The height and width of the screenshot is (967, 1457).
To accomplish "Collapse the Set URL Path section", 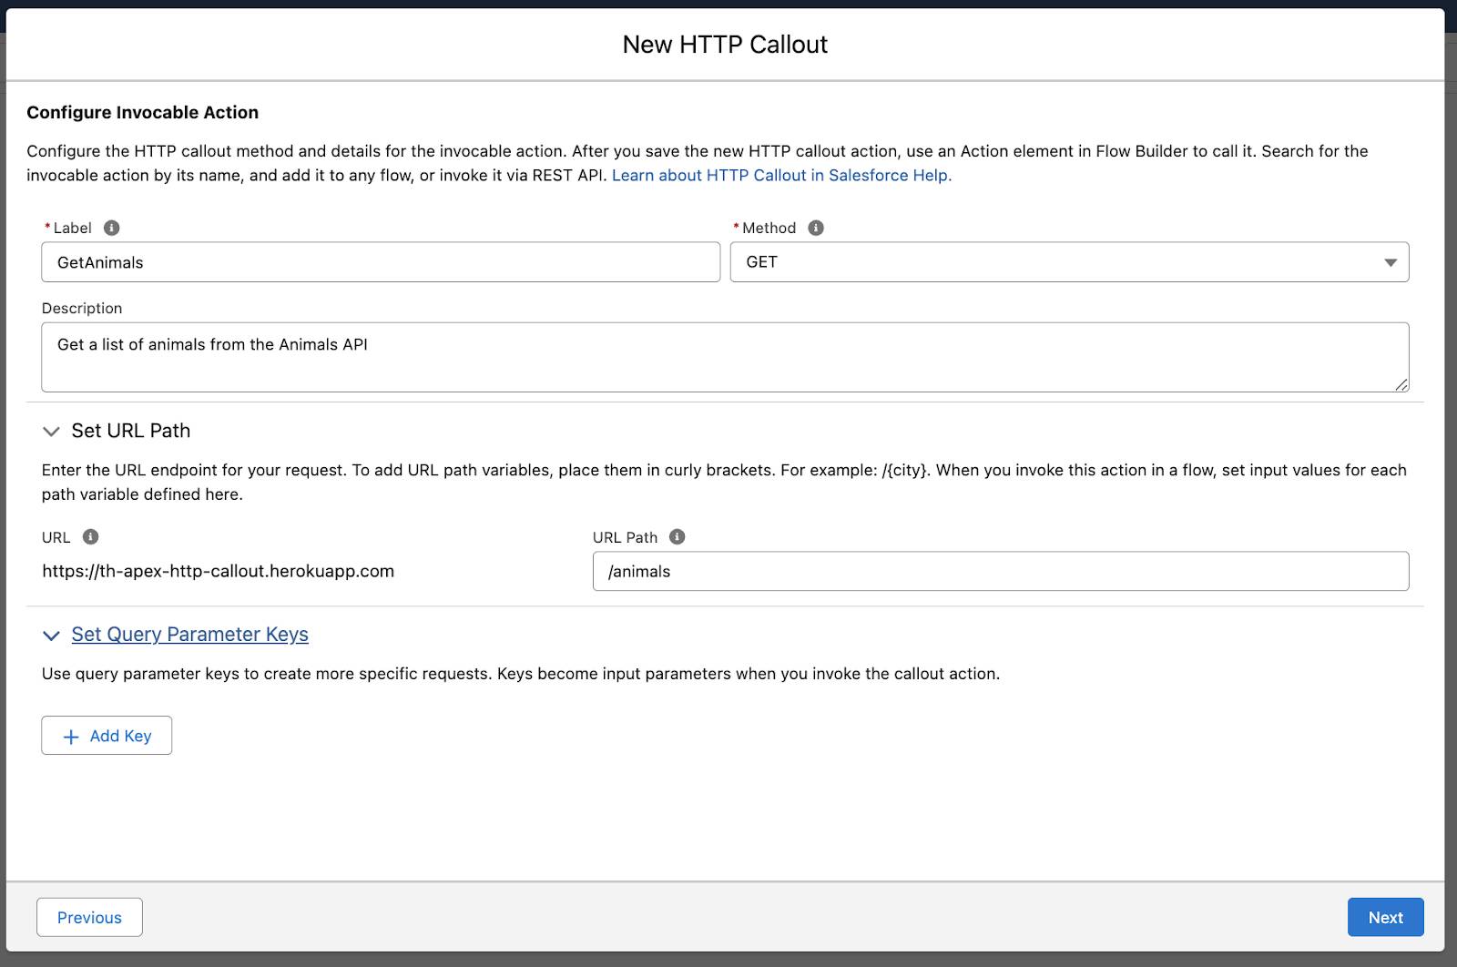I will pos(51,432).
